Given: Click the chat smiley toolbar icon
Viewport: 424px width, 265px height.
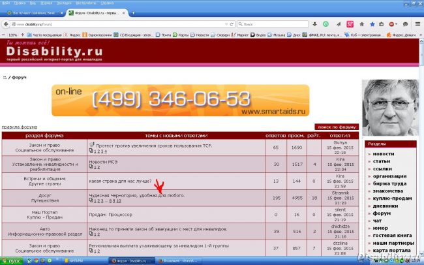Looking at the screenshot, I should click(x=405, y=24).
